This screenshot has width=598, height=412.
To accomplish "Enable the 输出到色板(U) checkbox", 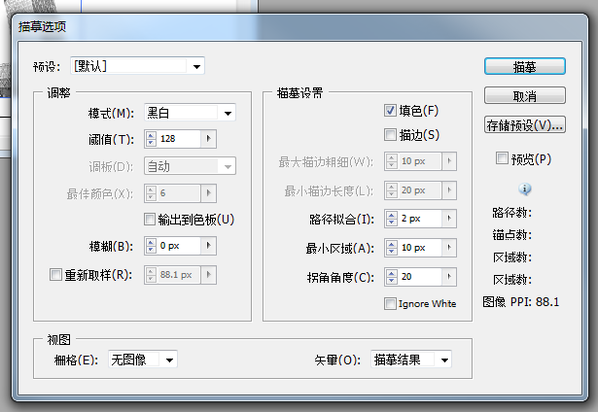I will coord(149,219).
